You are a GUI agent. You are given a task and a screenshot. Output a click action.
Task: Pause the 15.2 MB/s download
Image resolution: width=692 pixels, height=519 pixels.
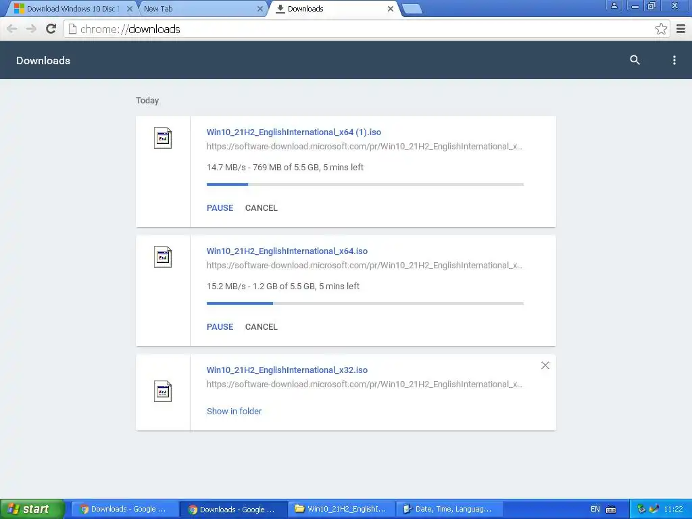pyautogui.click(x=220, y=327)
